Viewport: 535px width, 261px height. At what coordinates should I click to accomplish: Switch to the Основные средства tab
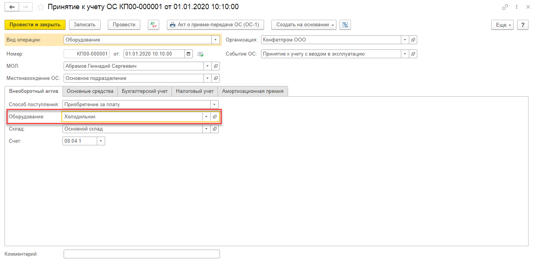pyautogui.click(x=90, y=91)
